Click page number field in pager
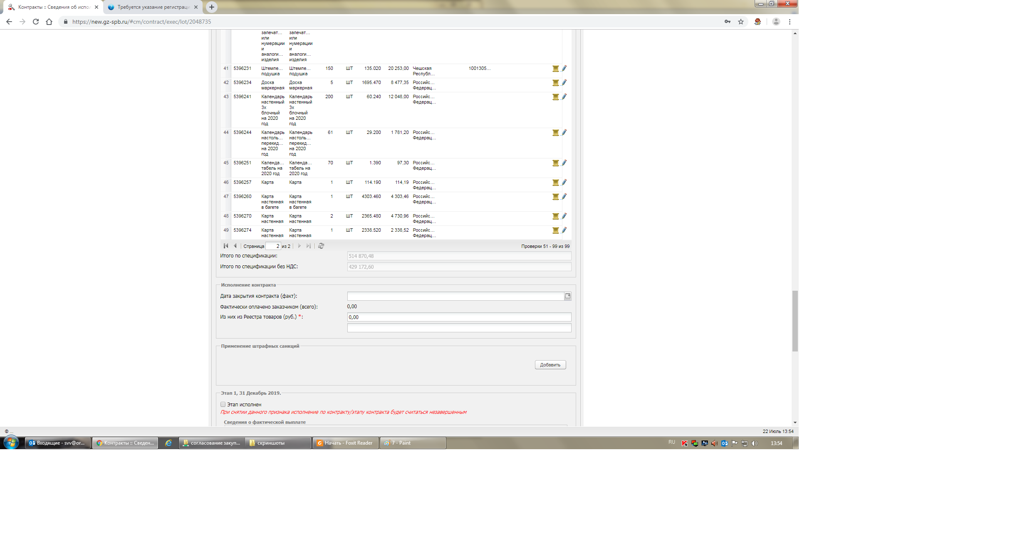 pos(273,246)
